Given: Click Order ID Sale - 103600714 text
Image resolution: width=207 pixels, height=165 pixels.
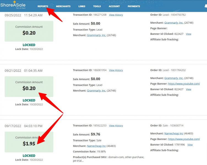Looking at the screenshot, I should 167,126.
